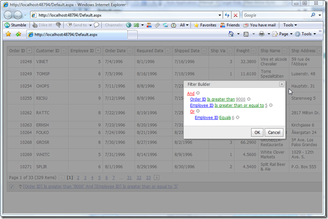This screenshot has width=328, height=219.
Task: Click the red And group operator
Action: [x=191, y=94]
